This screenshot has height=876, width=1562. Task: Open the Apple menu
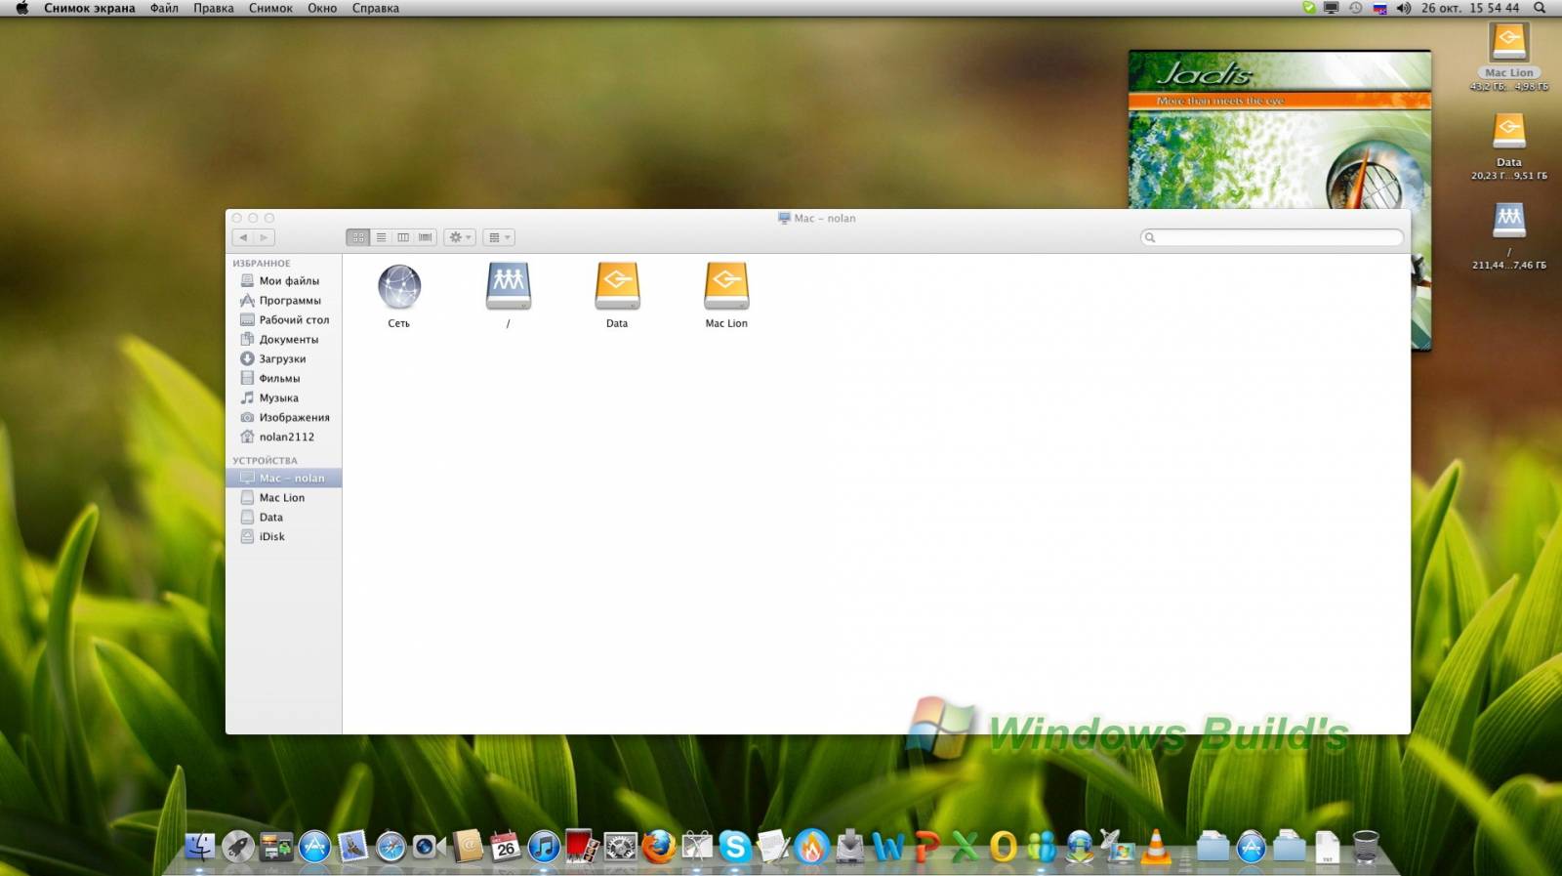(x=21, y=8)
